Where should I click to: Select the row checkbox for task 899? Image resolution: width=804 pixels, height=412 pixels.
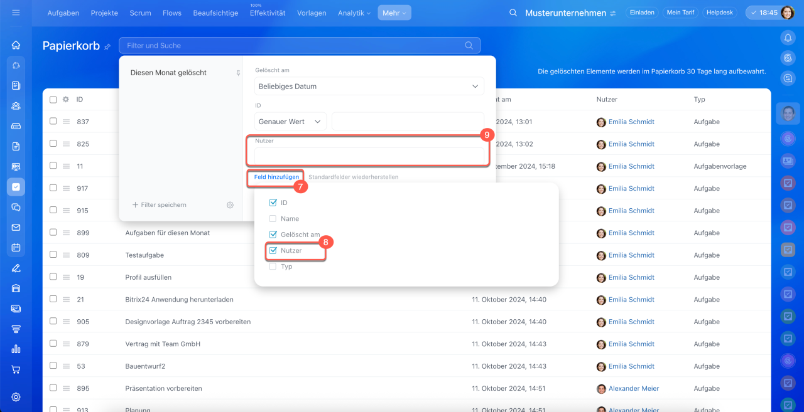[x=53, y=233]
